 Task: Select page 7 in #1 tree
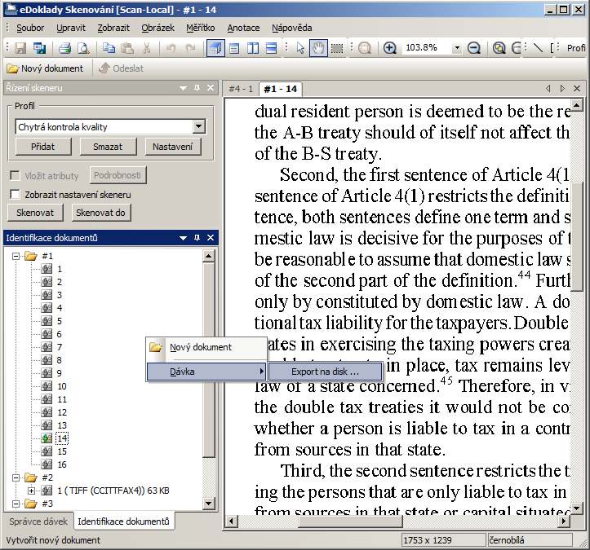point(59,347)
